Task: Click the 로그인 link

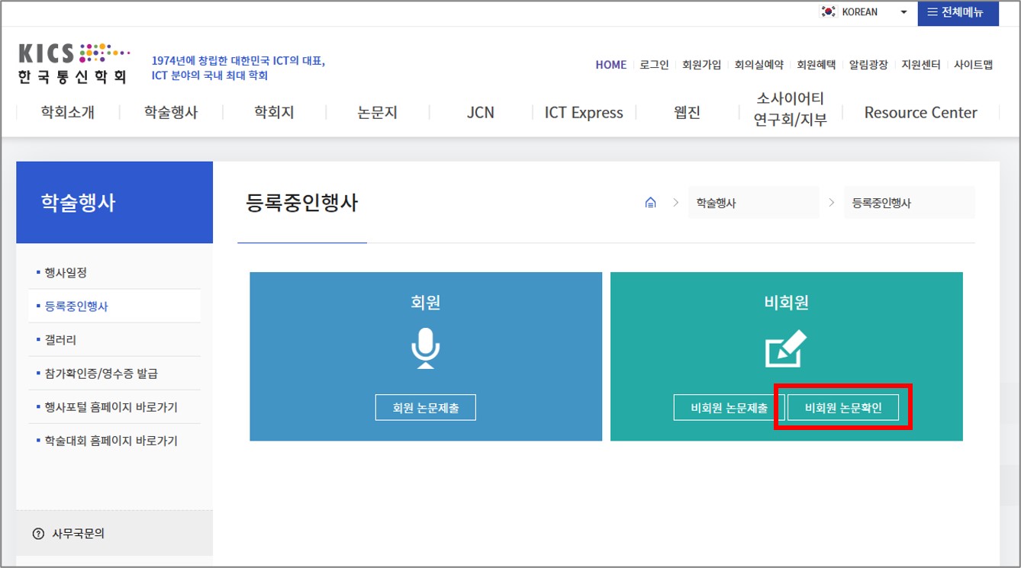Action: click(654, 65)
